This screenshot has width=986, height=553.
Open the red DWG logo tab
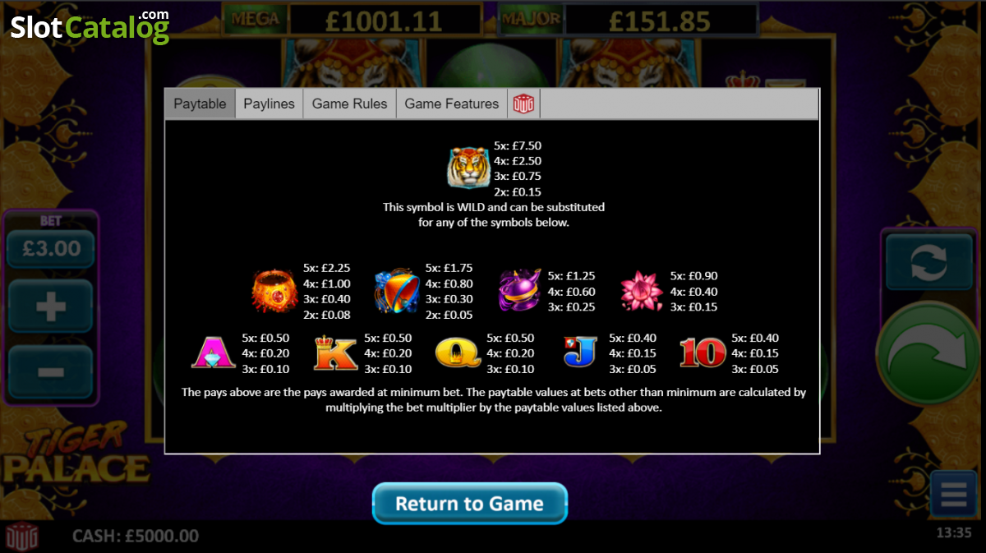pyautogui.click(x=523, y=104)
